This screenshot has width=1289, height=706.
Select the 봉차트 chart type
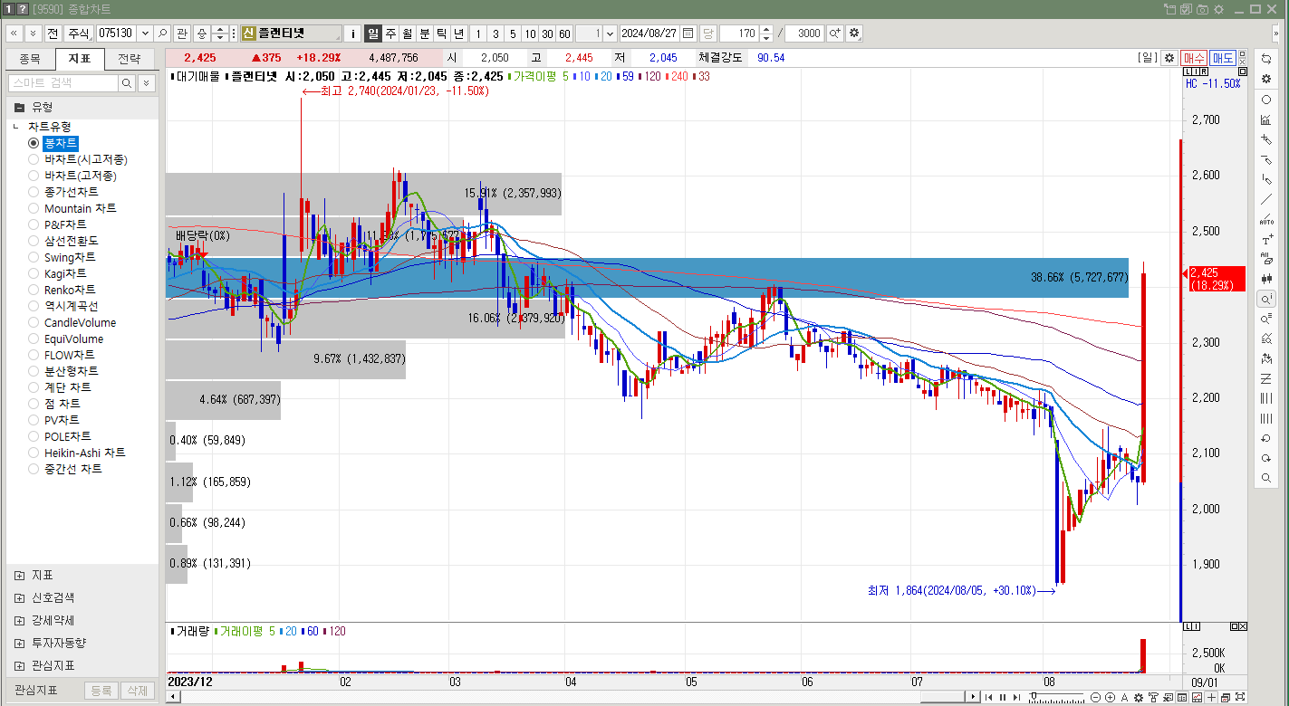(x=53, y=143)
